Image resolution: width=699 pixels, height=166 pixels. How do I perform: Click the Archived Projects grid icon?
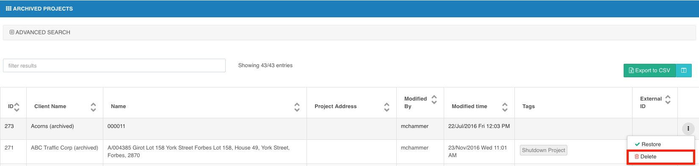click(x=8, y=8)
